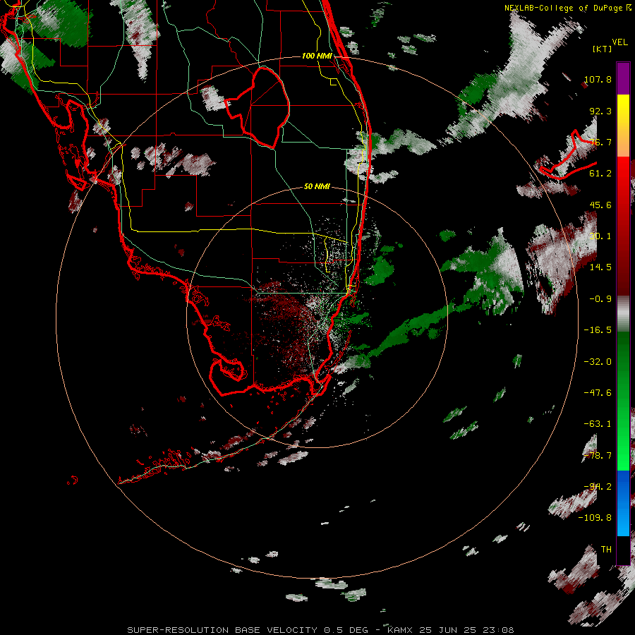
Task: Click the -47.6 legend value
Action: click(x=598, y=393)
